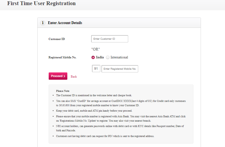Click the note about requesting a PIN

pyautogui.click(x=105, y=136)
